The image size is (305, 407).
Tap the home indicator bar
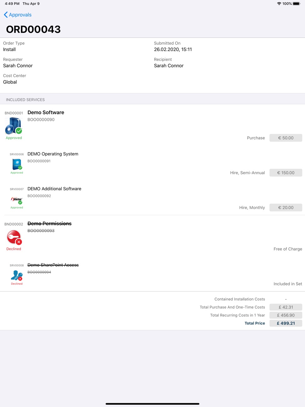click(x=152, y=404)
